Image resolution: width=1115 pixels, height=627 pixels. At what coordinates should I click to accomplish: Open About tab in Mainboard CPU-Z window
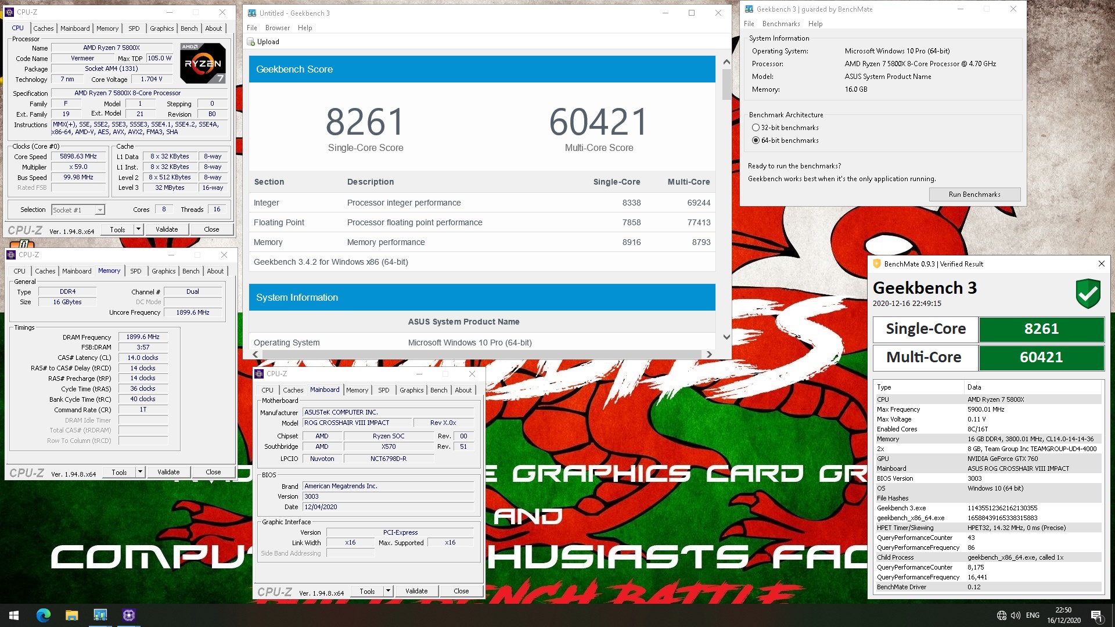[x=463, y=390]
